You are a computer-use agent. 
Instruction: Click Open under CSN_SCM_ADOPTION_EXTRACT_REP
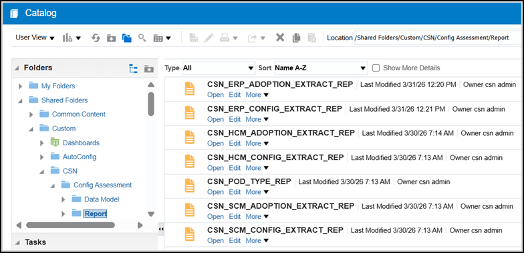215,216
